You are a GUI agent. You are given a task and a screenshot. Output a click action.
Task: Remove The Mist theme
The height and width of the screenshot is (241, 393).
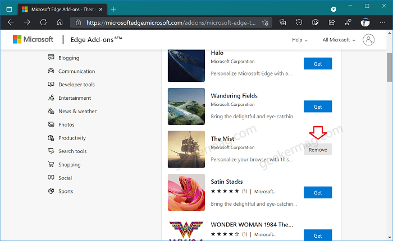pyautogui.click(x=318, y=150)
